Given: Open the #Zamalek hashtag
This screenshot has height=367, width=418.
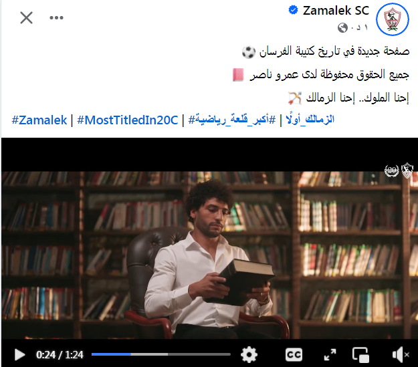Looking at the screenshot, I should click(x=39, y=120).
